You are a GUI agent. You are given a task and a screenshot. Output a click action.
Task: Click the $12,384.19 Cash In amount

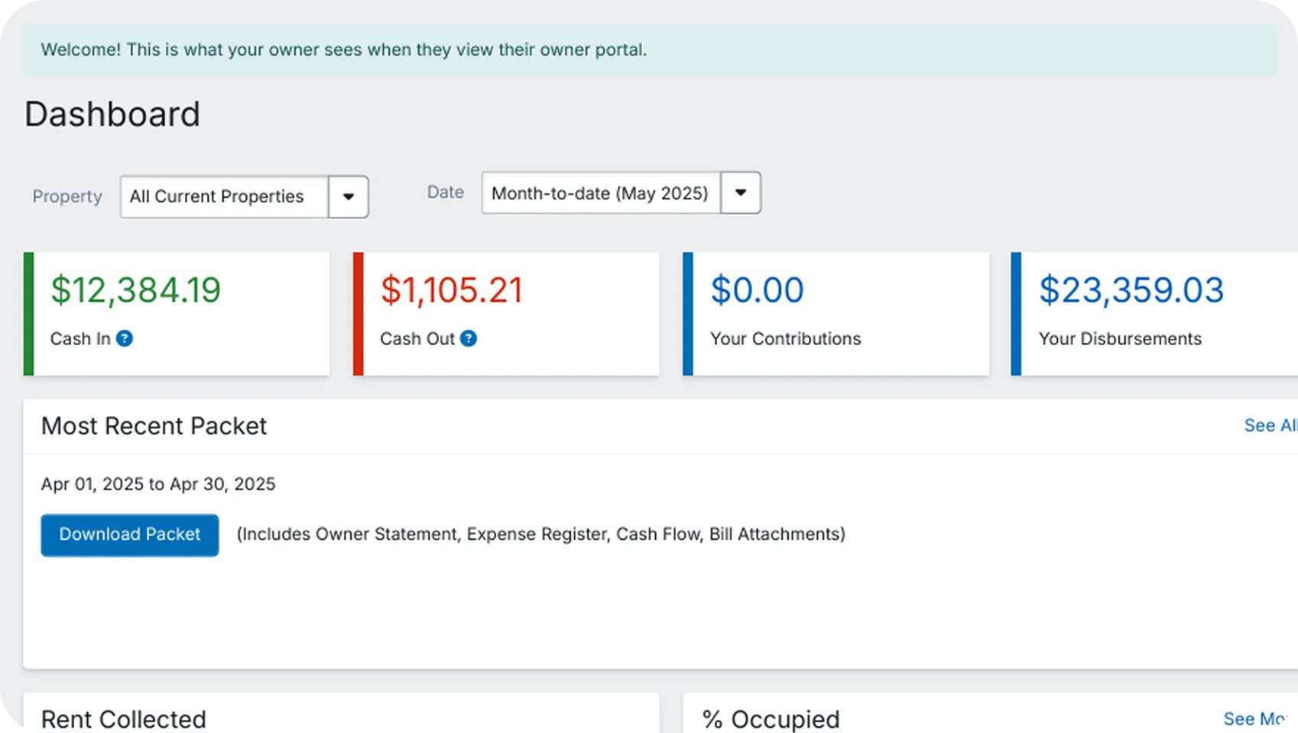click(x=135, y=290)
